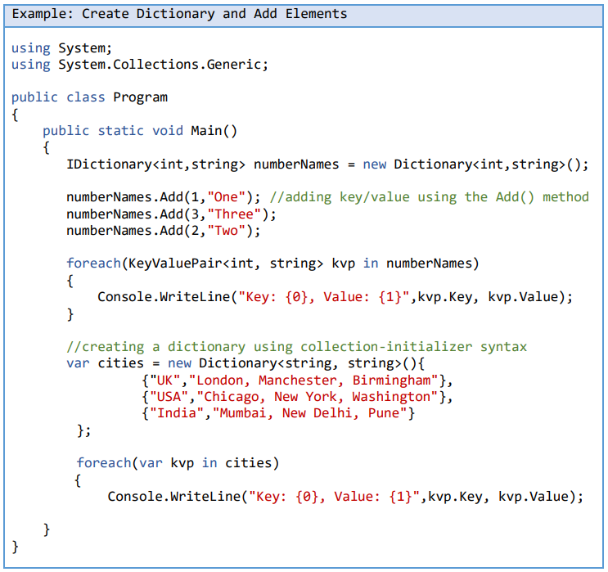Click the 'Program' class name

coord(140,97)
